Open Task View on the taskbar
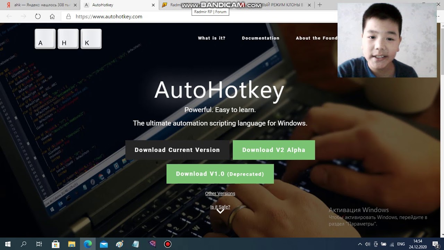The image size is (444, 250). tap(39, 244)
